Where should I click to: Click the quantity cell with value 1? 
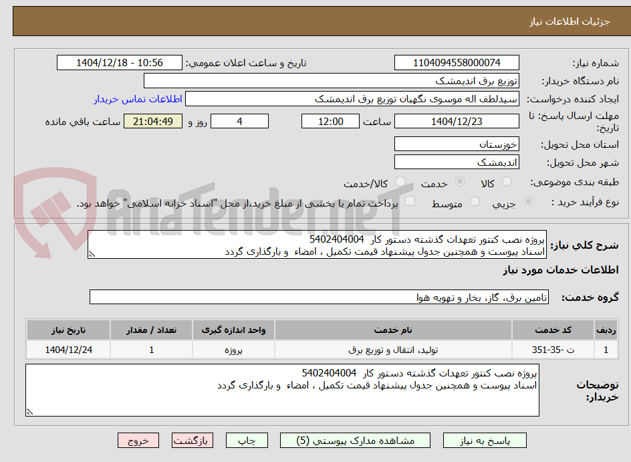pyautogui.click(x=151, y=350)
